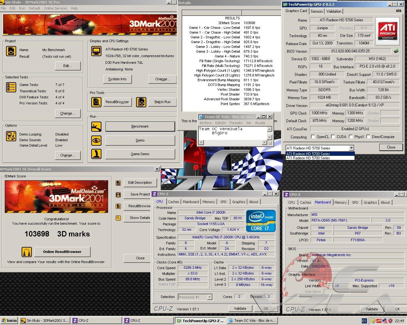Click the GPU-Z BIOS save icon
The image size is (407, 325).
(396, 51)
